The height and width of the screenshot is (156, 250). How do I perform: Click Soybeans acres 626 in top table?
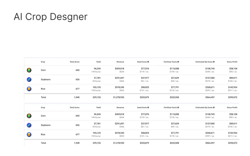77,79
